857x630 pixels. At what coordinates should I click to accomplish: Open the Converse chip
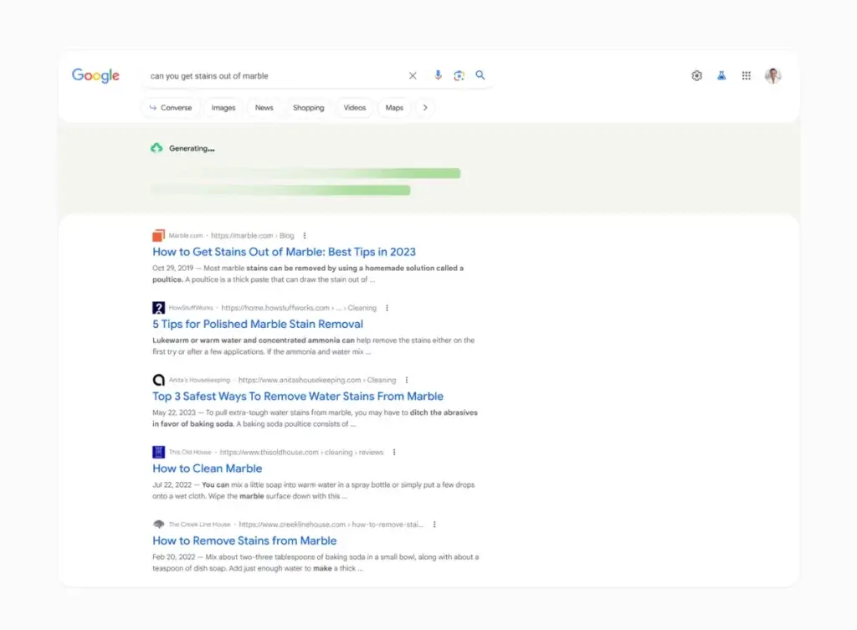171,108
